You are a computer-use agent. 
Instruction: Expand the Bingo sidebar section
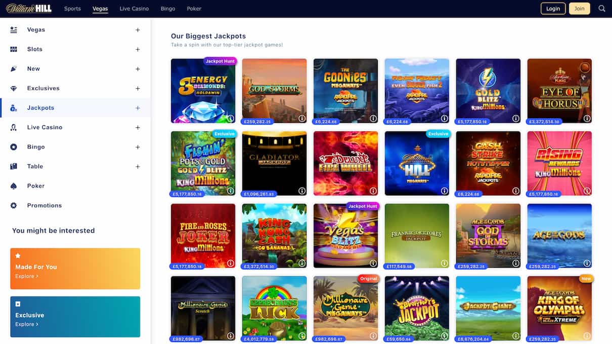[138, 147]
